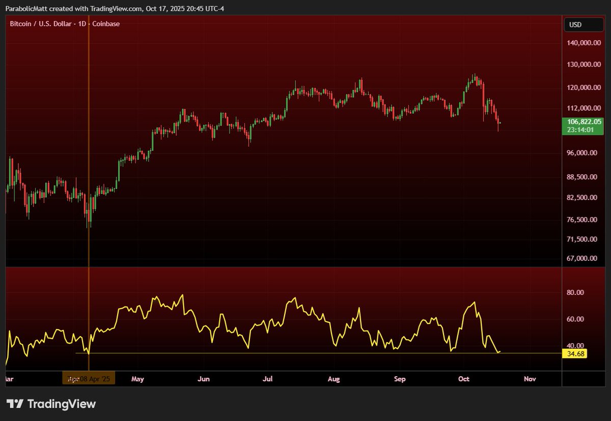611x421 pixels.
Task: Click the 34.68 RSI value label
Action: (575, 353)
